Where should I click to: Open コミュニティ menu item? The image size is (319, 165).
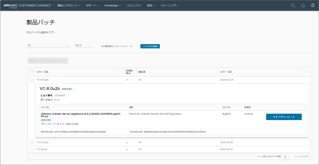pos(134,6)
